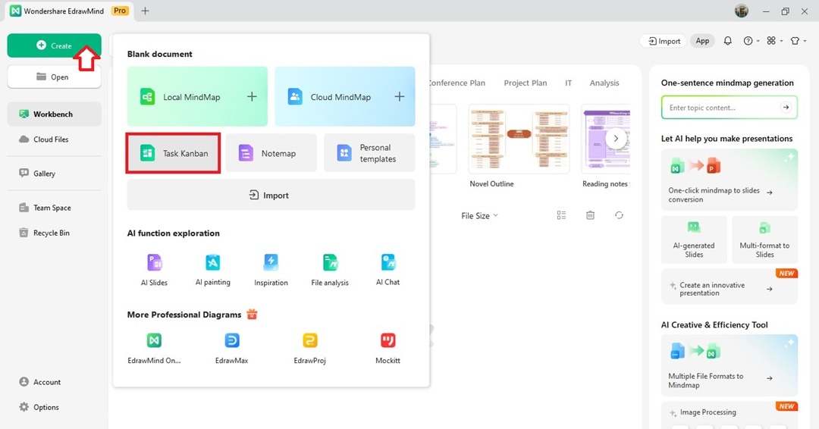
Task: Open One-click mindmap to slides conversion
Action: [730, 180]
